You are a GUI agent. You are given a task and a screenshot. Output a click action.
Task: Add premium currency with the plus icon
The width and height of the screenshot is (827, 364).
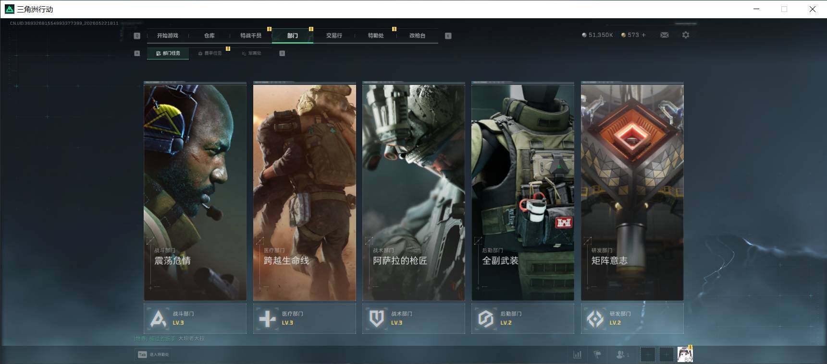click(644, 35)
